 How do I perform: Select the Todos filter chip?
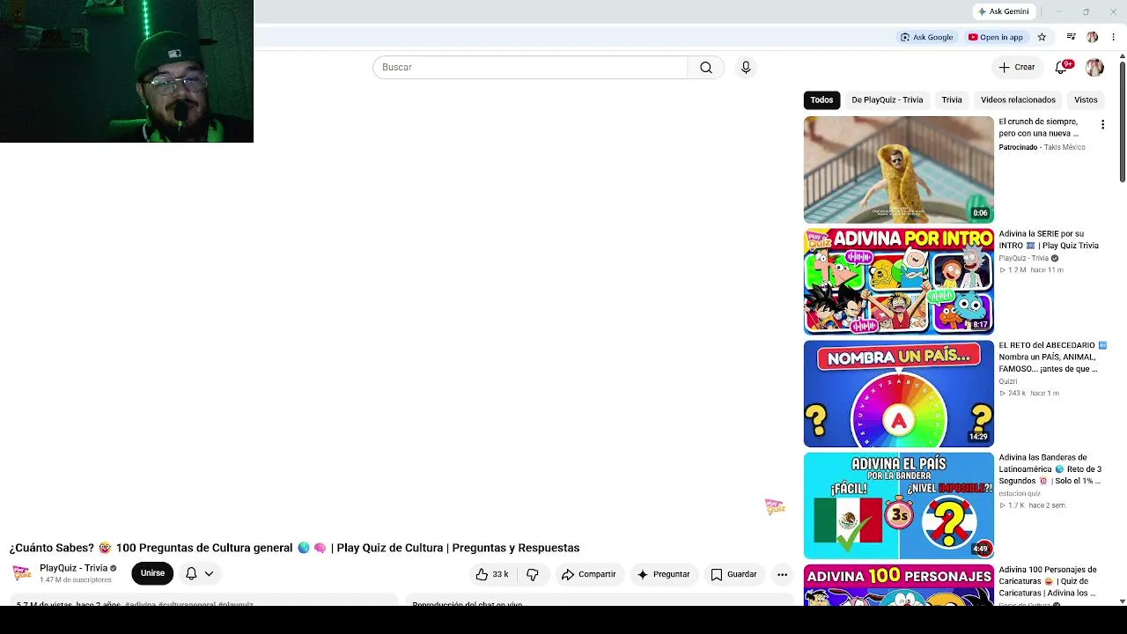click(x=821, y=100)
